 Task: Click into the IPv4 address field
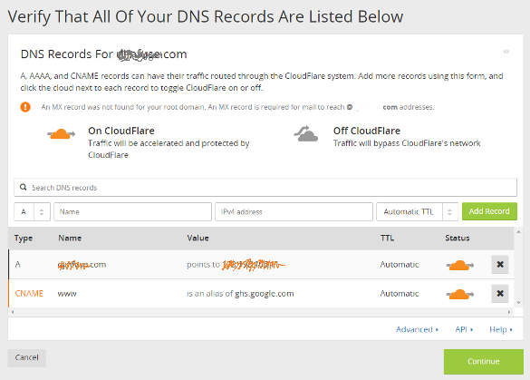click(x=294, y=212)
